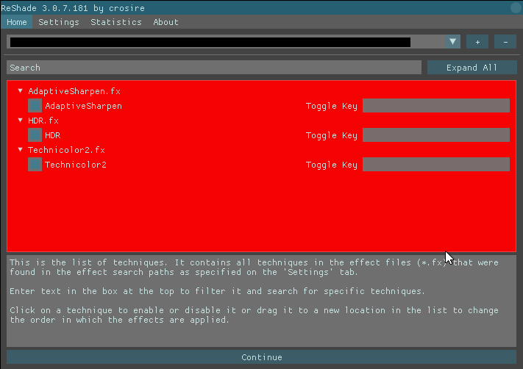Screen dimensions: 523x369
Task: Add a new preset with plus button
Action: [477, 42]
